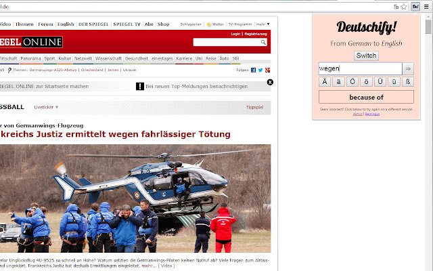Click the exclamation mark notification icon
Image resolution: width=433 pixels, height=271 pixels.
(140, 86)
